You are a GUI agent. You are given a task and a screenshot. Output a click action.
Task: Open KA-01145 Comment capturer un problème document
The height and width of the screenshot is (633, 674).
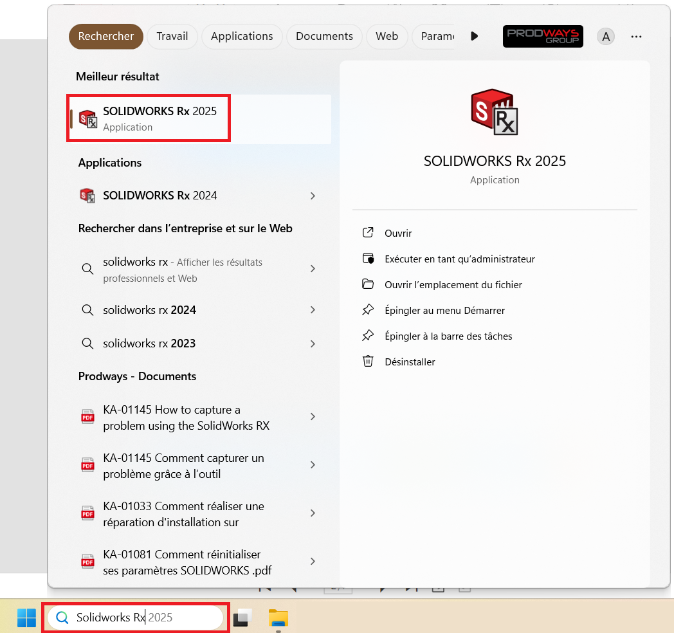(199, 466)
